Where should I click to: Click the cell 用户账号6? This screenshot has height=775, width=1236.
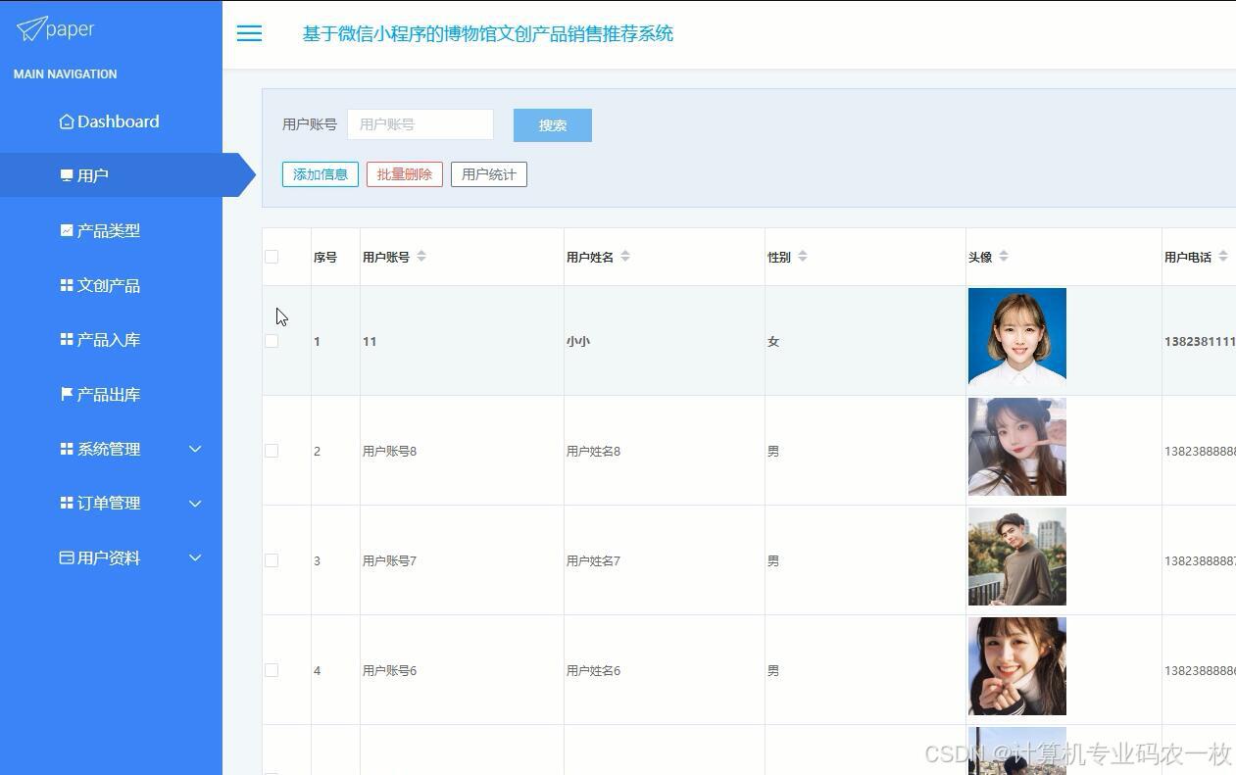pyautogui.click(x=390, y=670)
